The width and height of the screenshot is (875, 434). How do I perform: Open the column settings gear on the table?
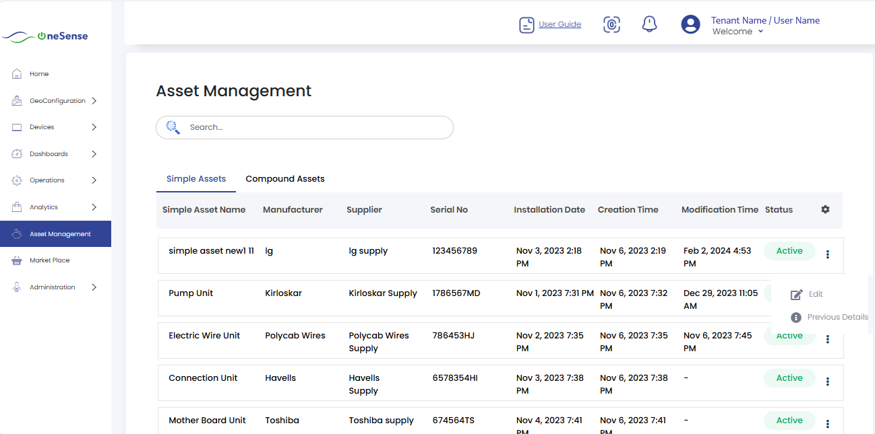coord(825,209)
